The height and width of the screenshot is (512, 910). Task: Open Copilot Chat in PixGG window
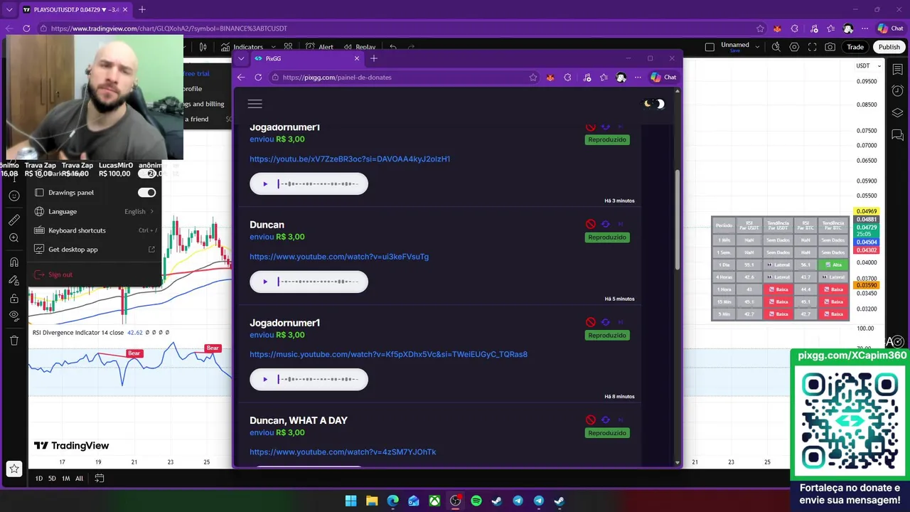click(663, 78)
